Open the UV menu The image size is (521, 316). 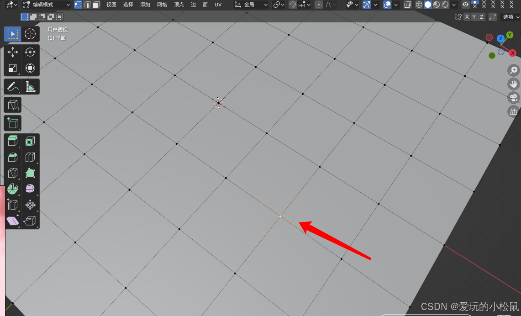coord(218,5)
